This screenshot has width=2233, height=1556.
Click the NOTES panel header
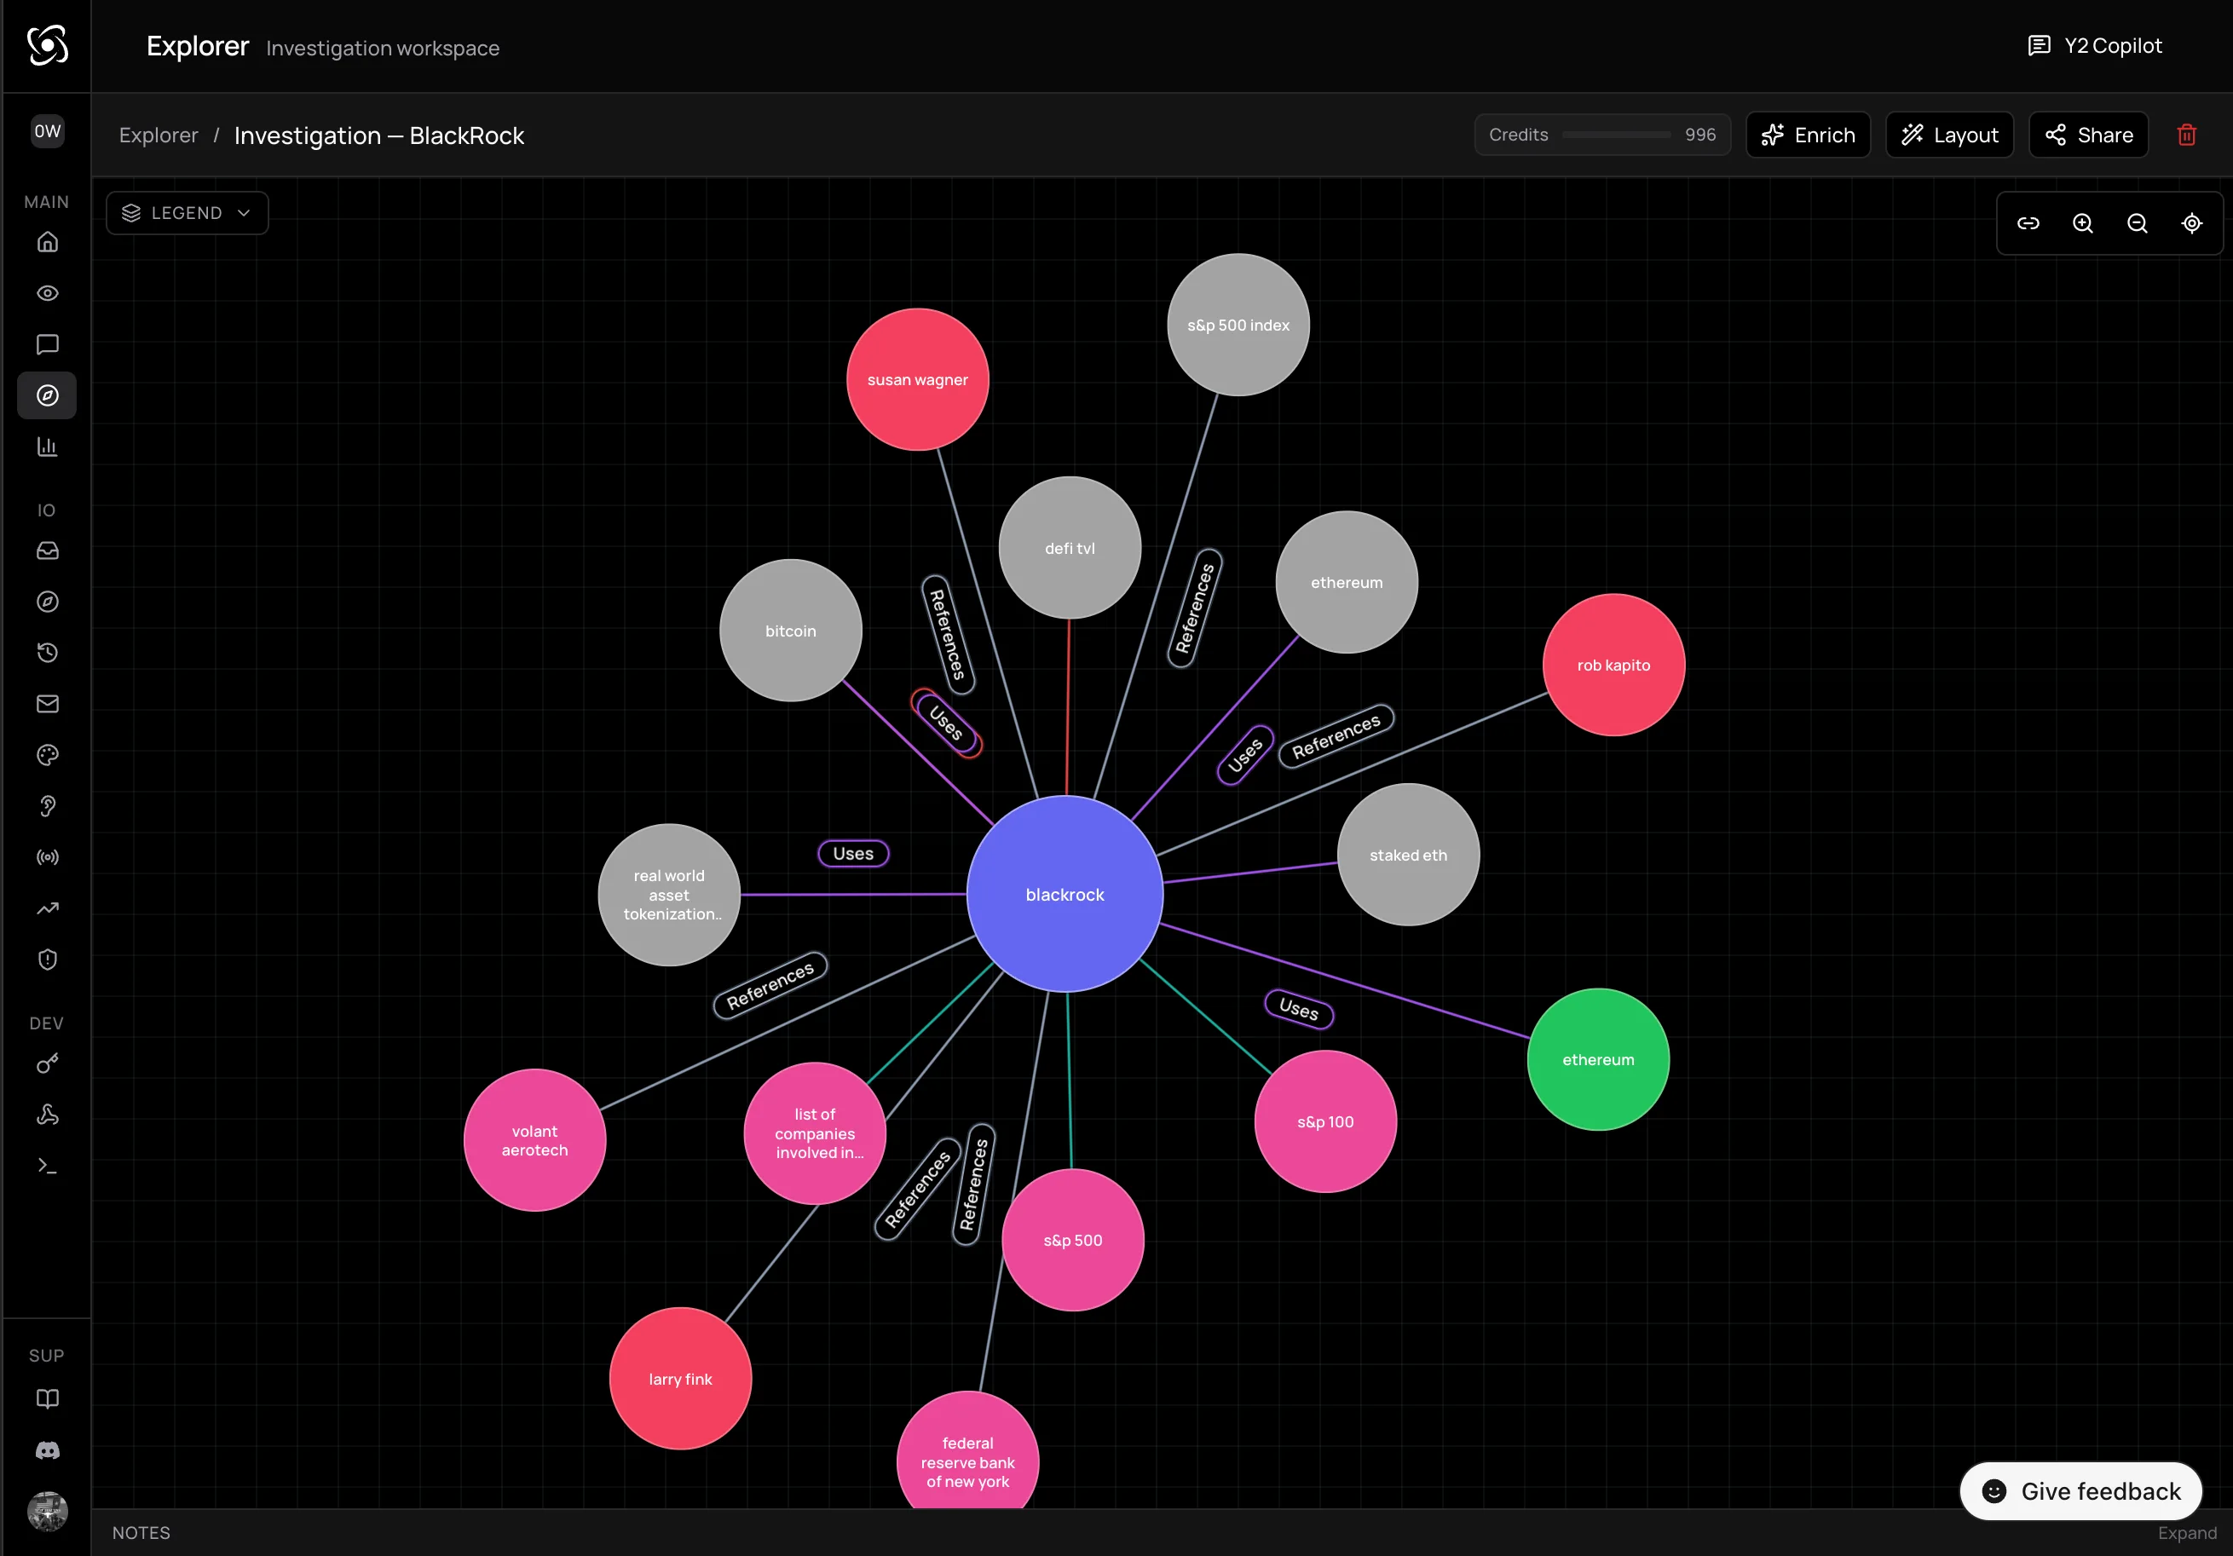pyautogui.click(x=141, y=1533)
